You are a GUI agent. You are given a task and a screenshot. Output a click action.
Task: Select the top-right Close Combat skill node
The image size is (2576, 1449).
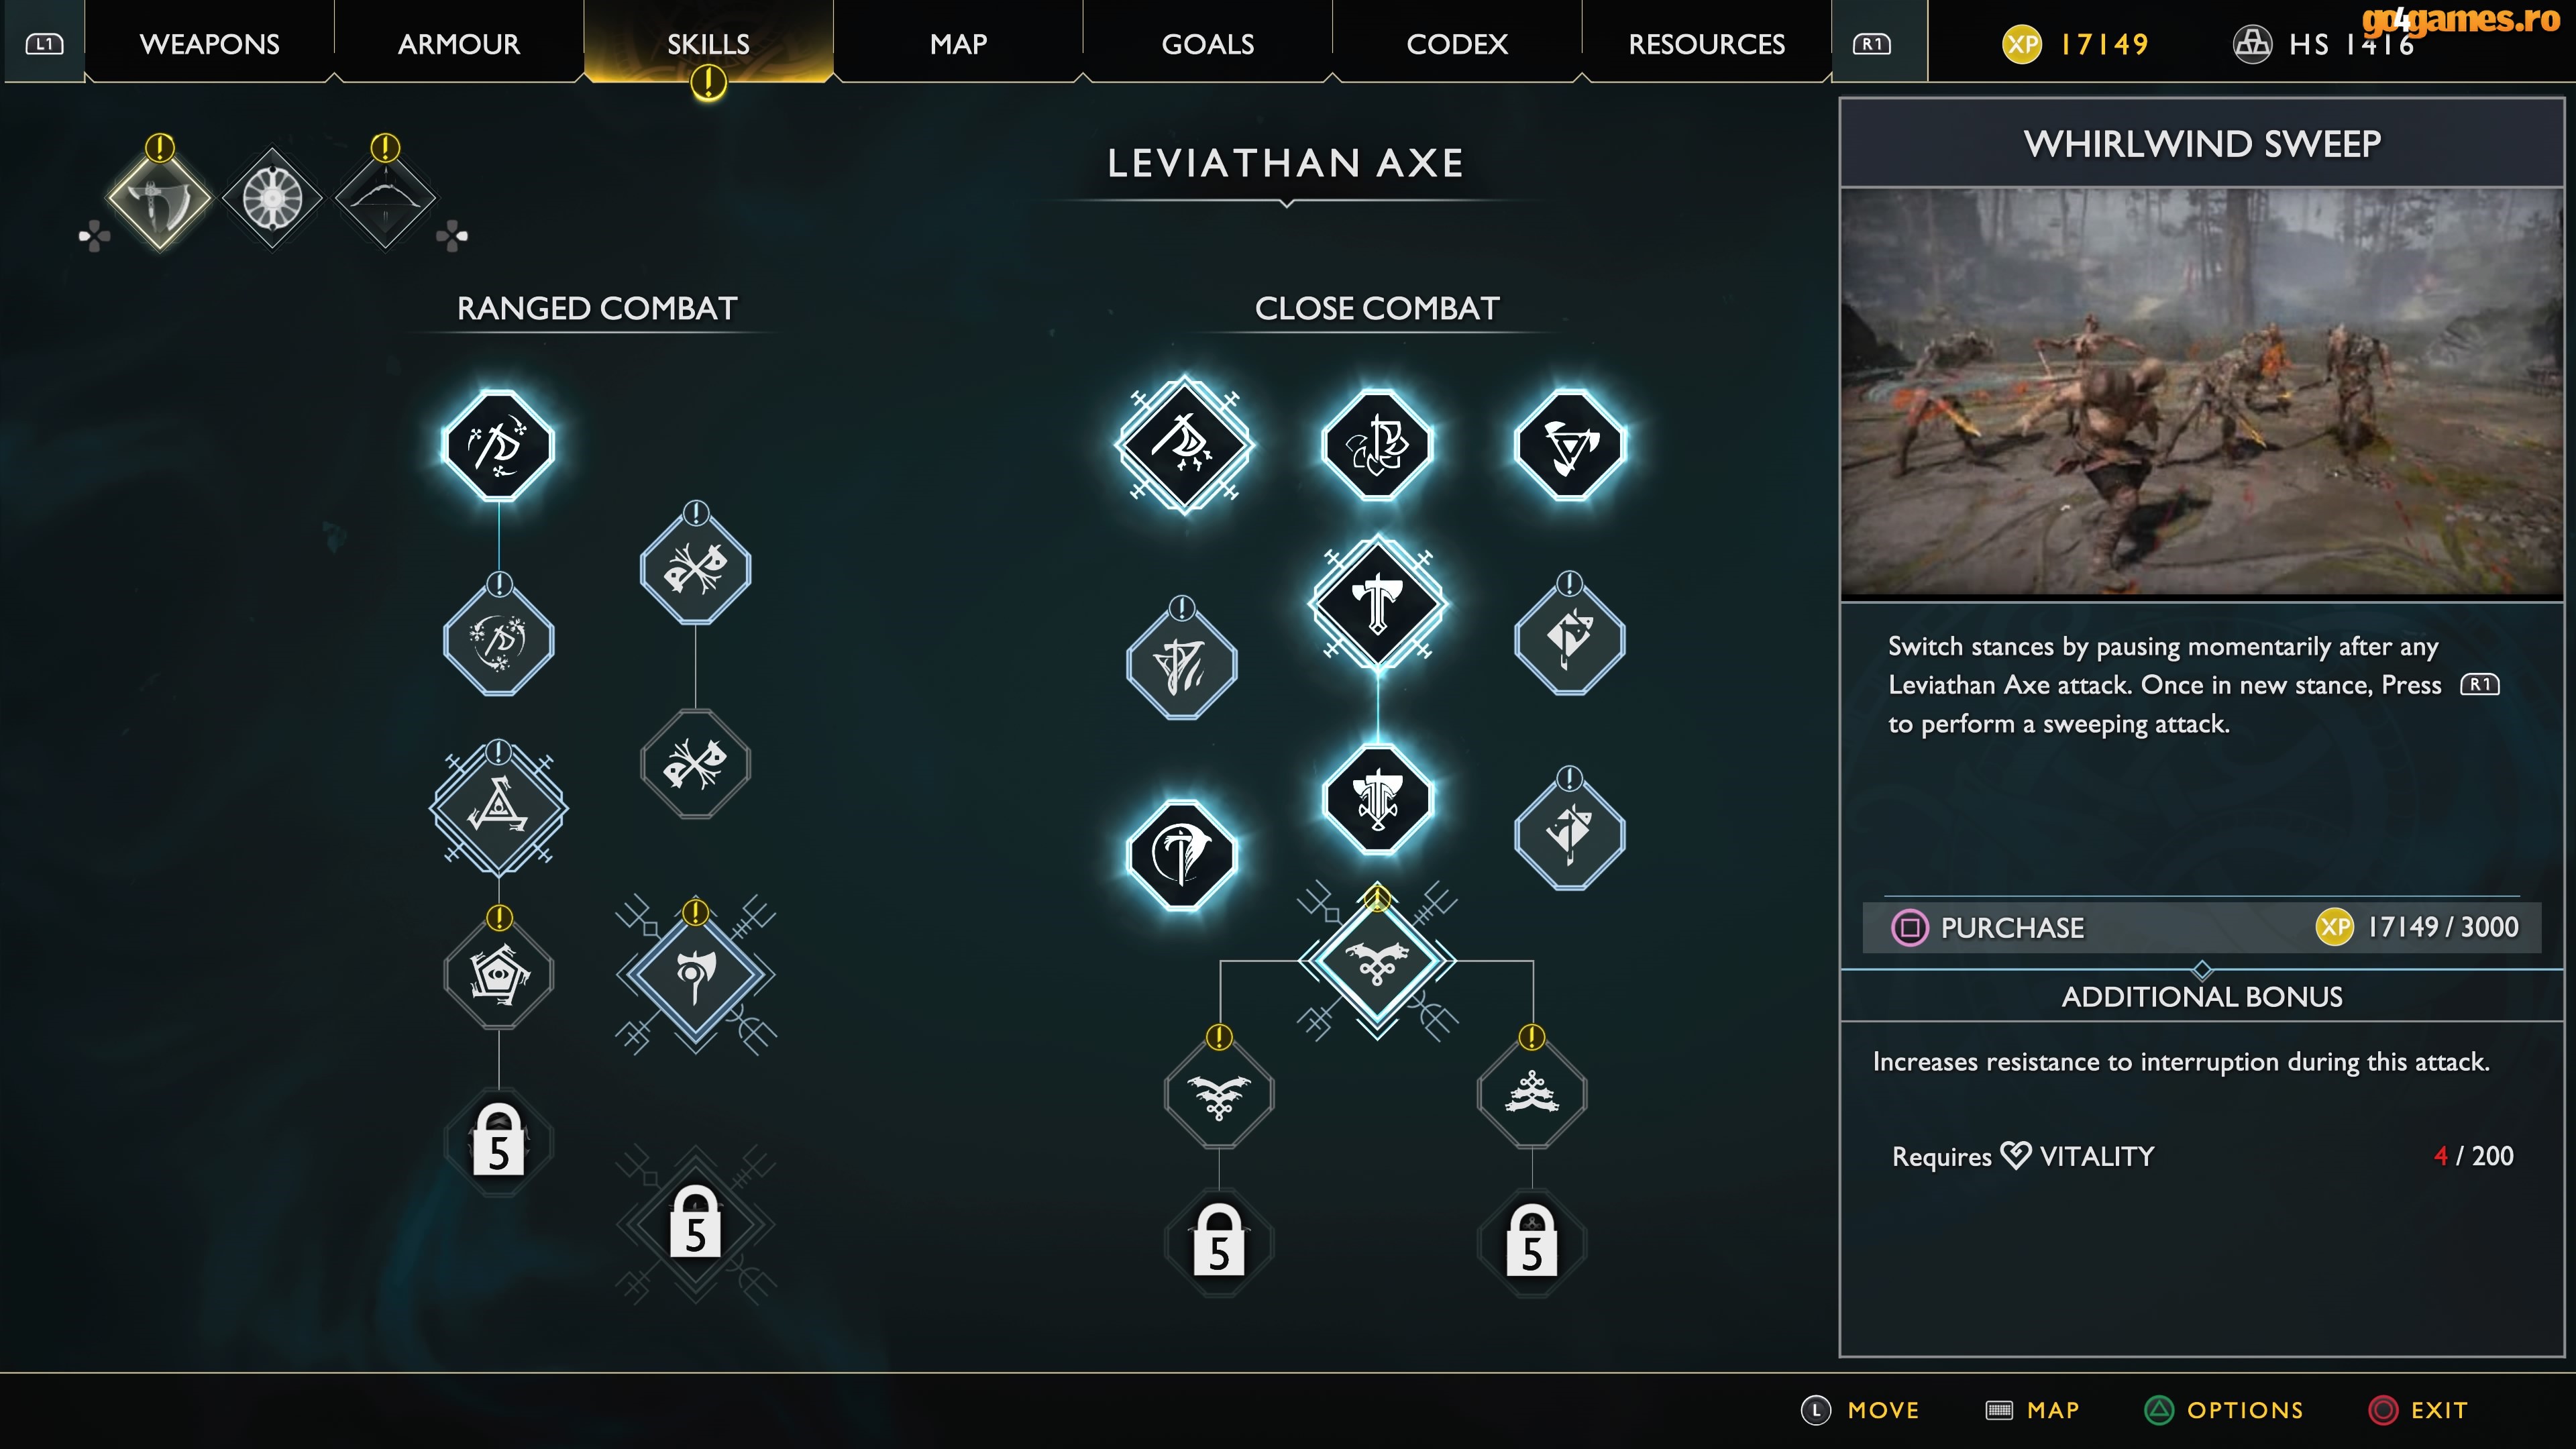1569,445
